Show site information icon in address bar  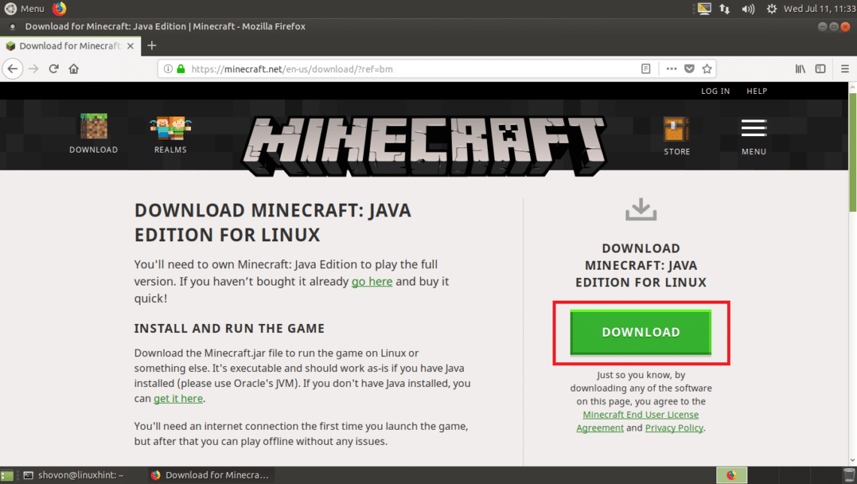pyautogui.click(x=168, y=69)
